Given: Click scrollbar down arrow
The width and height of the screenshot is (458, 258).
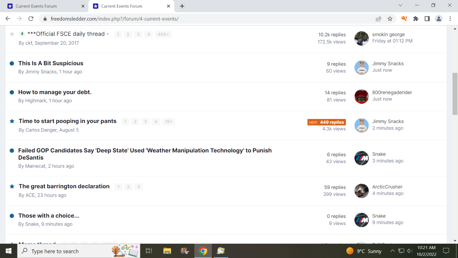Looking at the screenshot, I should pos(455,241).
